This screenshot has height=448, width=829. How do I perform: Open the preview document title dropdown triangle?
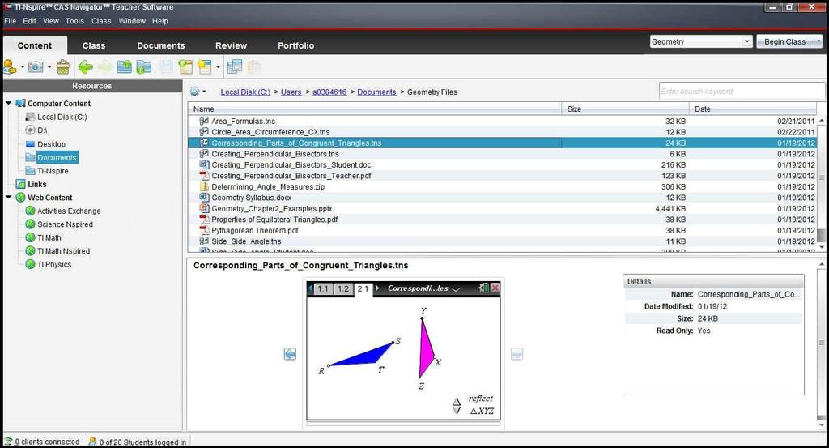coord(456,288)
